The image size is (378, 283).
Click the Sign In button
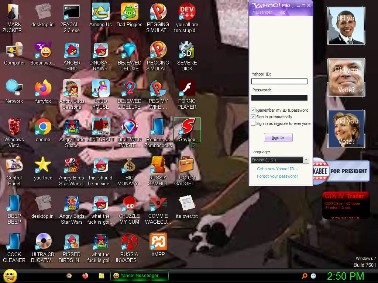pyautogui.click(x=278, y=137)
